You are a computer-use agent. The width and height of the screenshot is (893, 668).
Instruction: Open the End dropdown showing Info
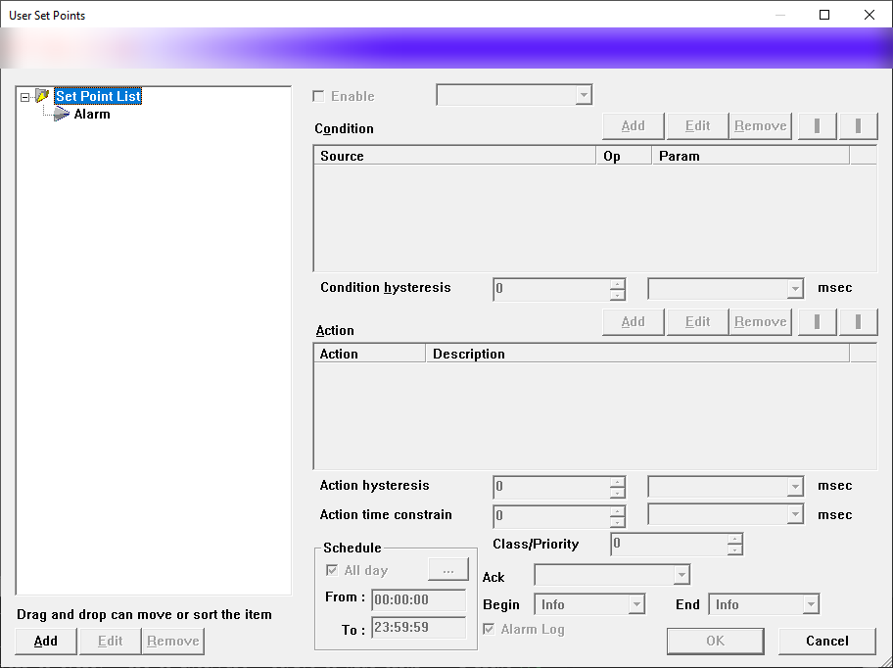point(811,604)
